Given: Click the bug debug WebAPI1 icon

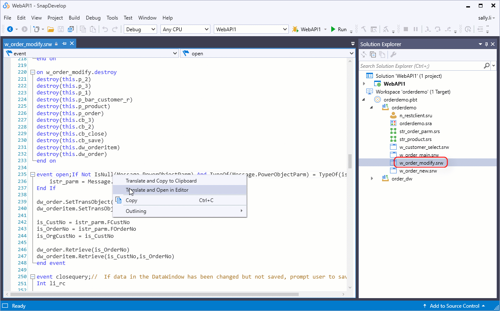Looking at the screenshot, I should [295, 29].
